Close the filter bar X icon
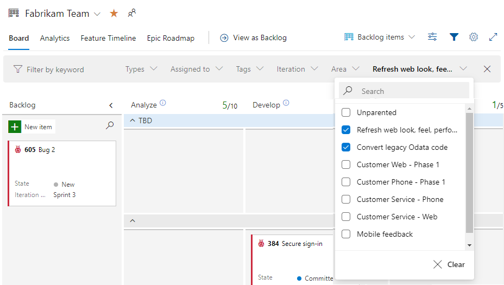This screenshot has width=504, height=285. pyautogui.click(x=487, y=69)
